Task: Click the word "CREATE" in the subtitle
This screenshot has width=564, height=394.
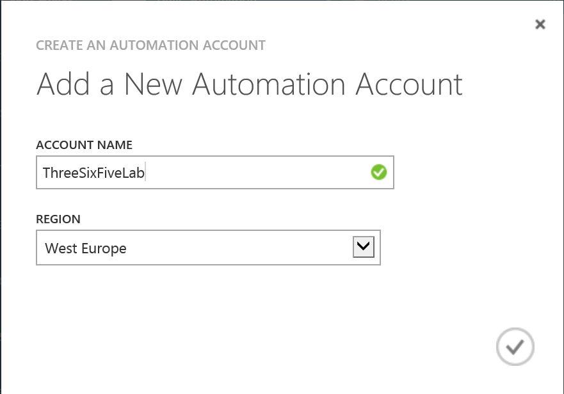Action: (x=56, y=45)
